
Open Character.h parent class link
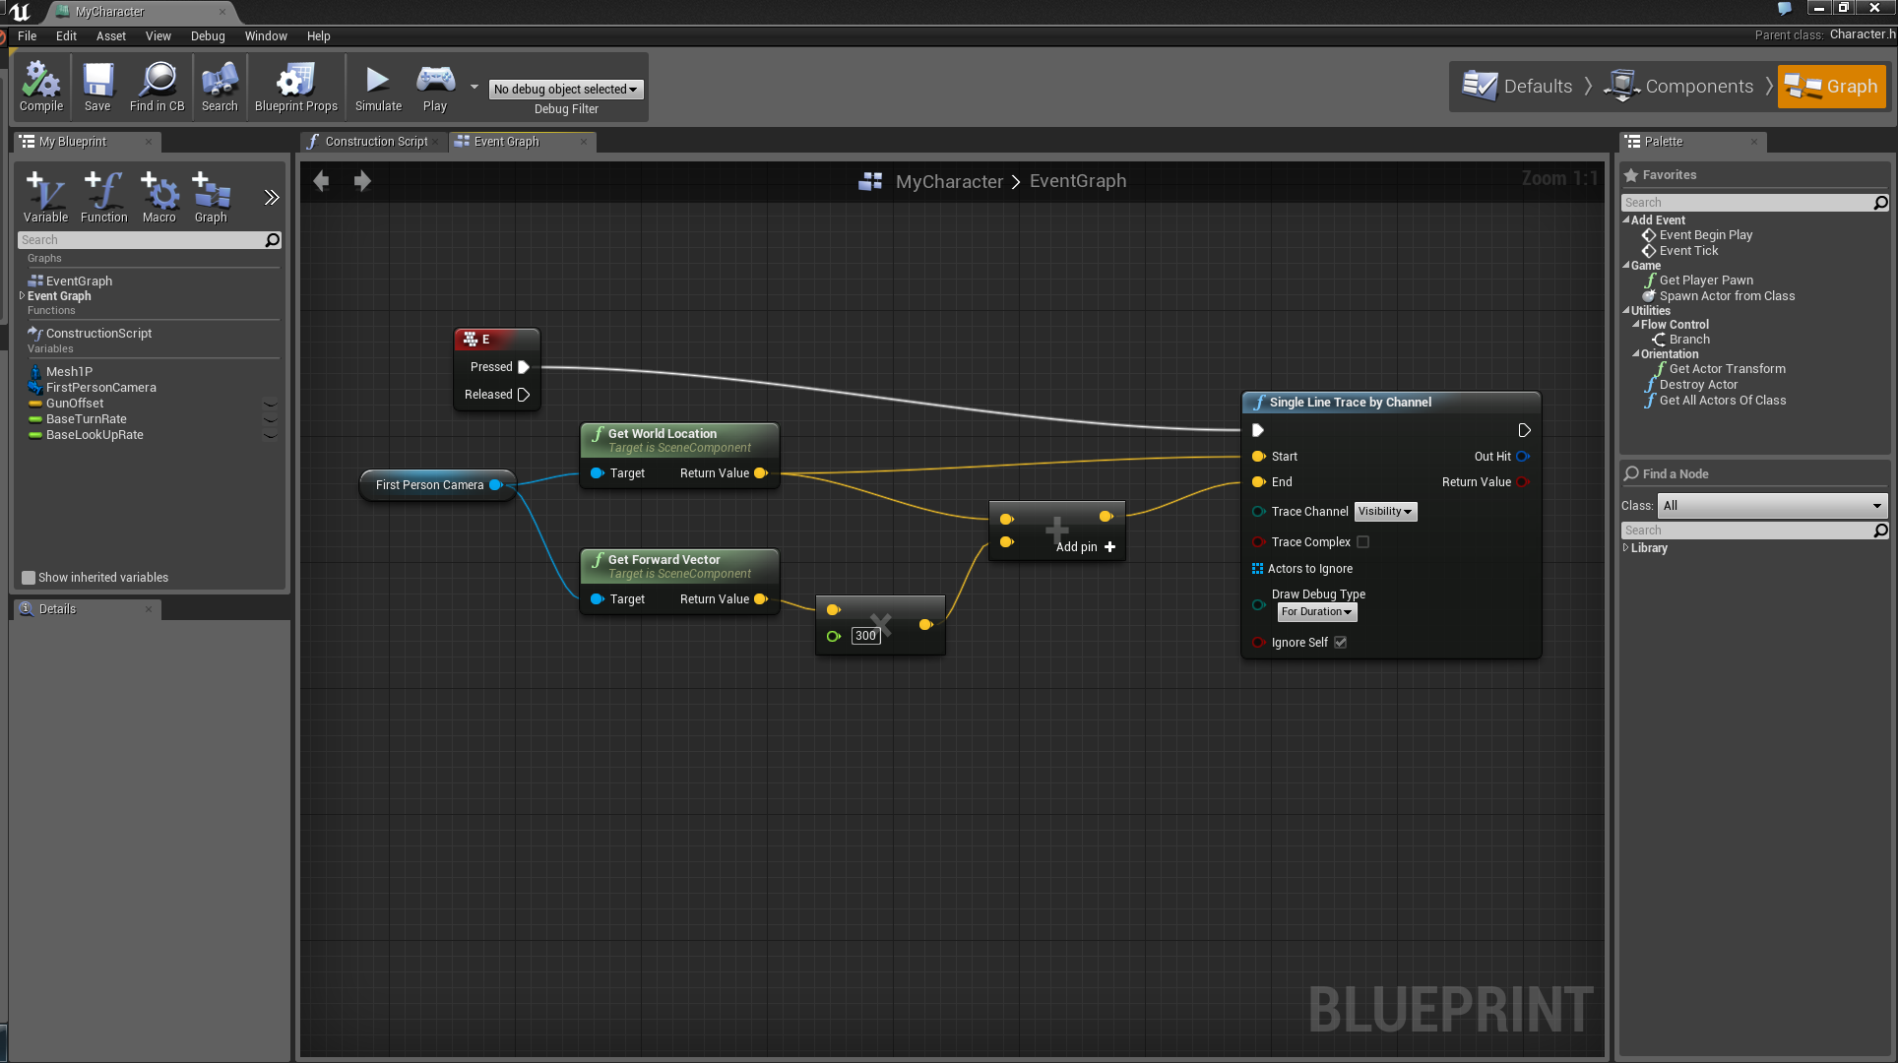(1863, 34)
